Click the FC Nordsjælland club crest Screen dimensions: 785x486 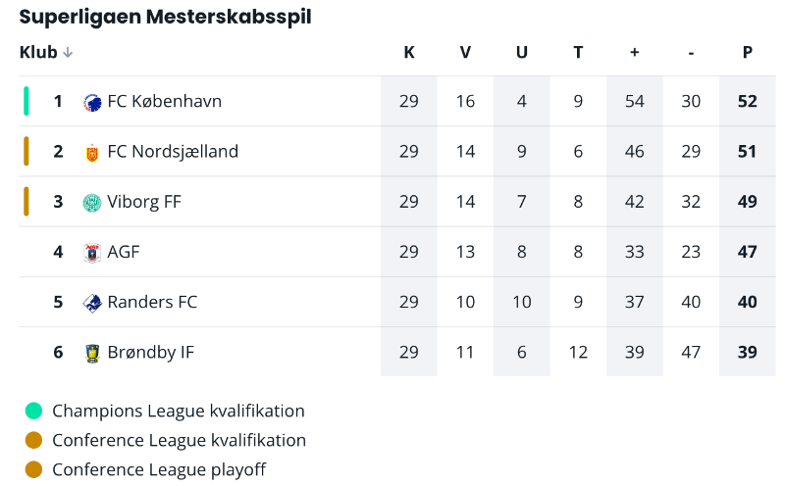pyautogui.click(x=92, y=152)
